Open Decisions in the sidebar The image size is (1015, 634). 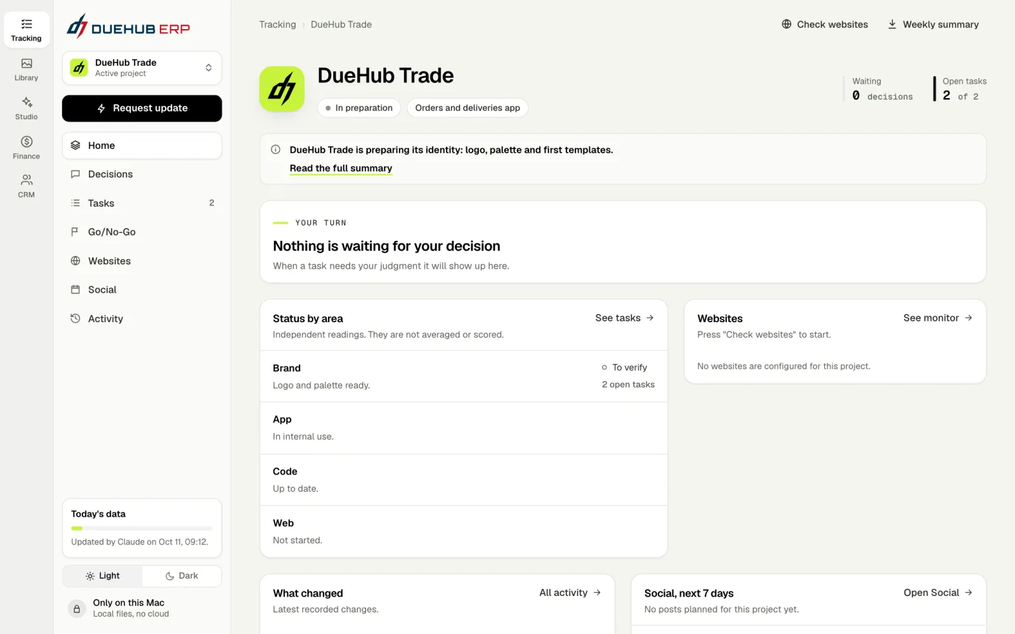point(142,174)
